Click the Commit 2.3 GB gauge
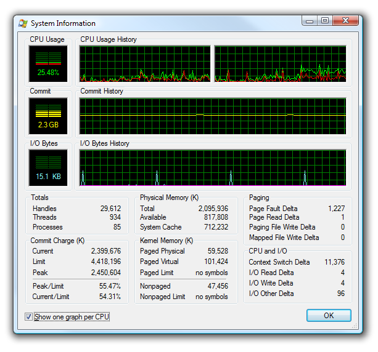 [x=48, y=116]
